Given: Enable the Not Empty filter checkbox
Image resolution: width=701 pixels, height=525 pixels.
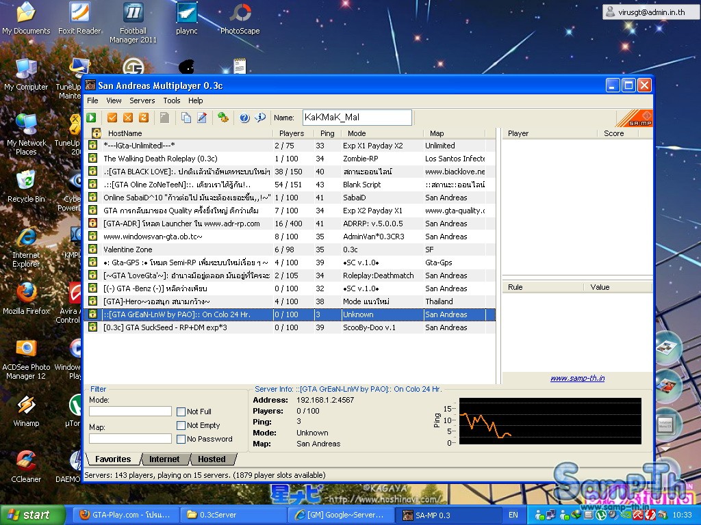Looking at the screenshot, I should click(x=181, y=425).
